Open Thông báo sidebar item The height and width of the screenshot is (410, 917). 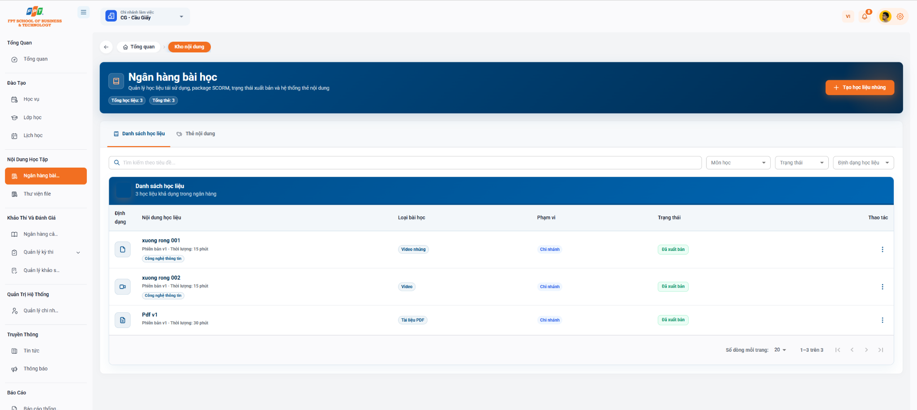46,369
